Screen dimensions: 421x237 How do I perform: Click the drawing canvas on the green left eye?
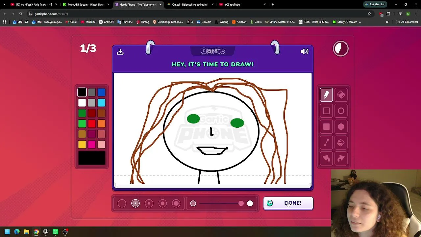(x=193, y=119)
